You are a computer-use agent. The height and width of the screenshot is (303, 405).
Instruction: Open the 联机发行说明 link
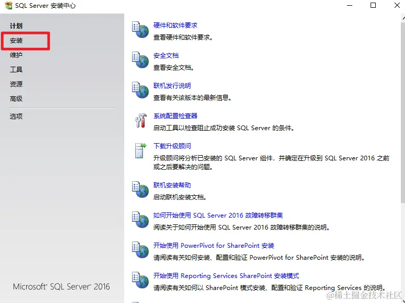(172, 85)
